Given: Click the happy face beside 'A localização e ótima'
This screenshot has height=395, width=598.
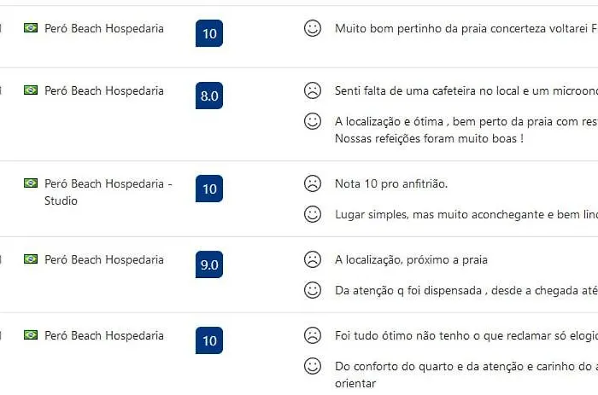Looking at the screenshot, I should tap(313, 121).
